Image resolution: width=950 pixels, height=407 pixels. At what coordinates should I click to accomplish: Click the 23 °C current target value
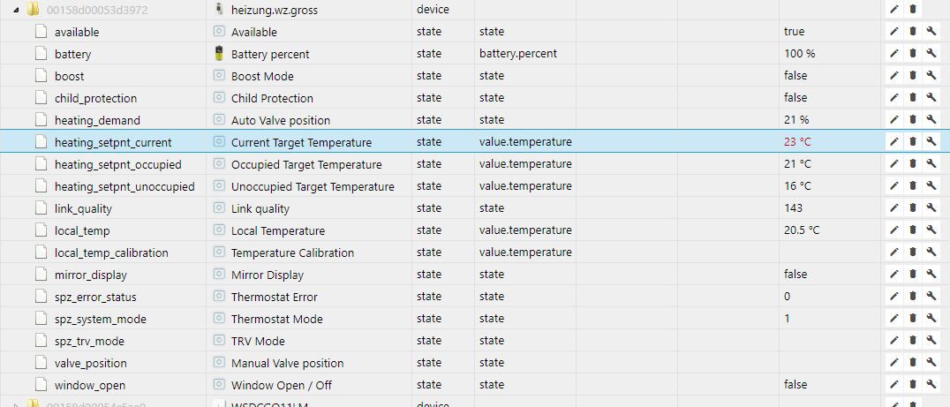pos(796,142)
